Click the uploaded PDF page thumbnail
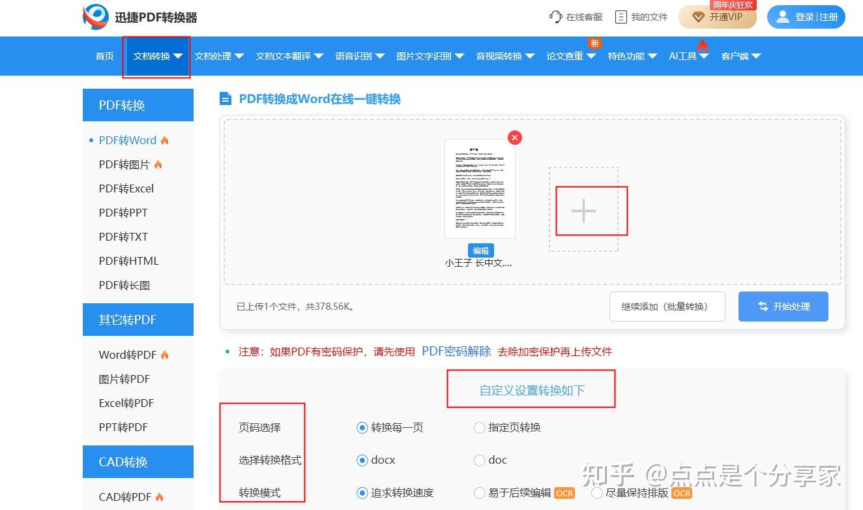 tap(480, 188)
